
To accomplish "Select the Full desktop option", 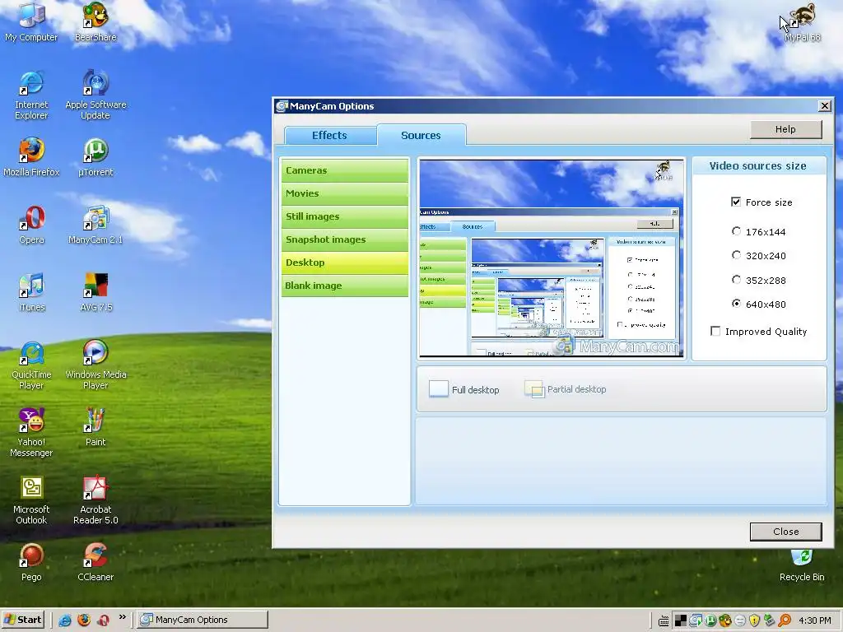I will (464, 389).
